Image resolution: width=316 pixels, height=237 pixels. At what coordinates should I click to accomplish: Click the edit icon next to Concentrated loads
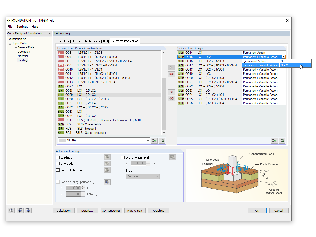coord(107,170)
